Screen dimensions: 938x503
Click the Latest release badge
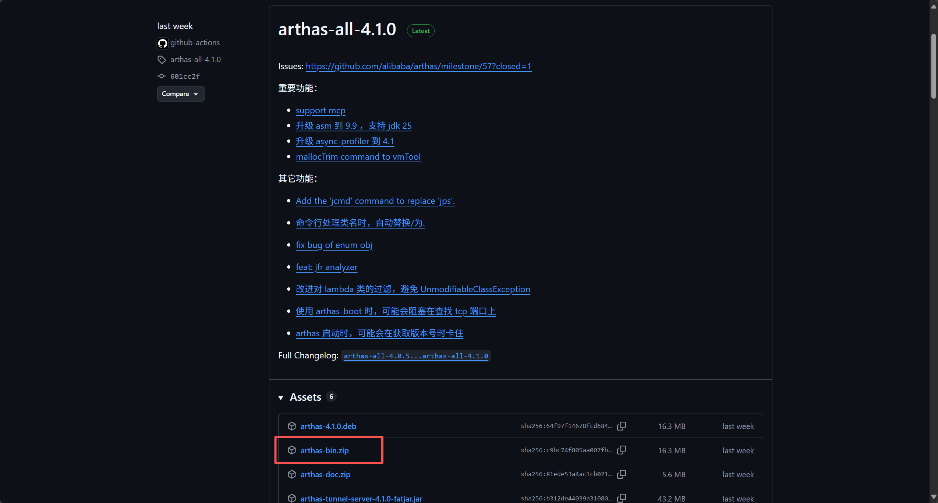[421, 31]
